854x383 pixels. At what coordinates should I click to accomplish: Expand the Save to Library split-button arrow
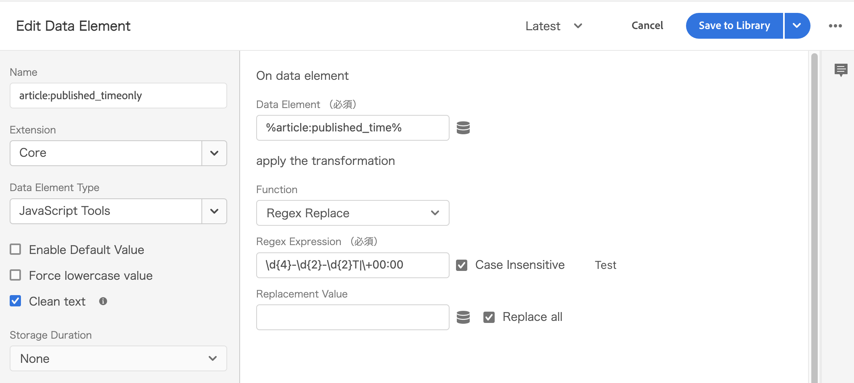tap(797, 25)
